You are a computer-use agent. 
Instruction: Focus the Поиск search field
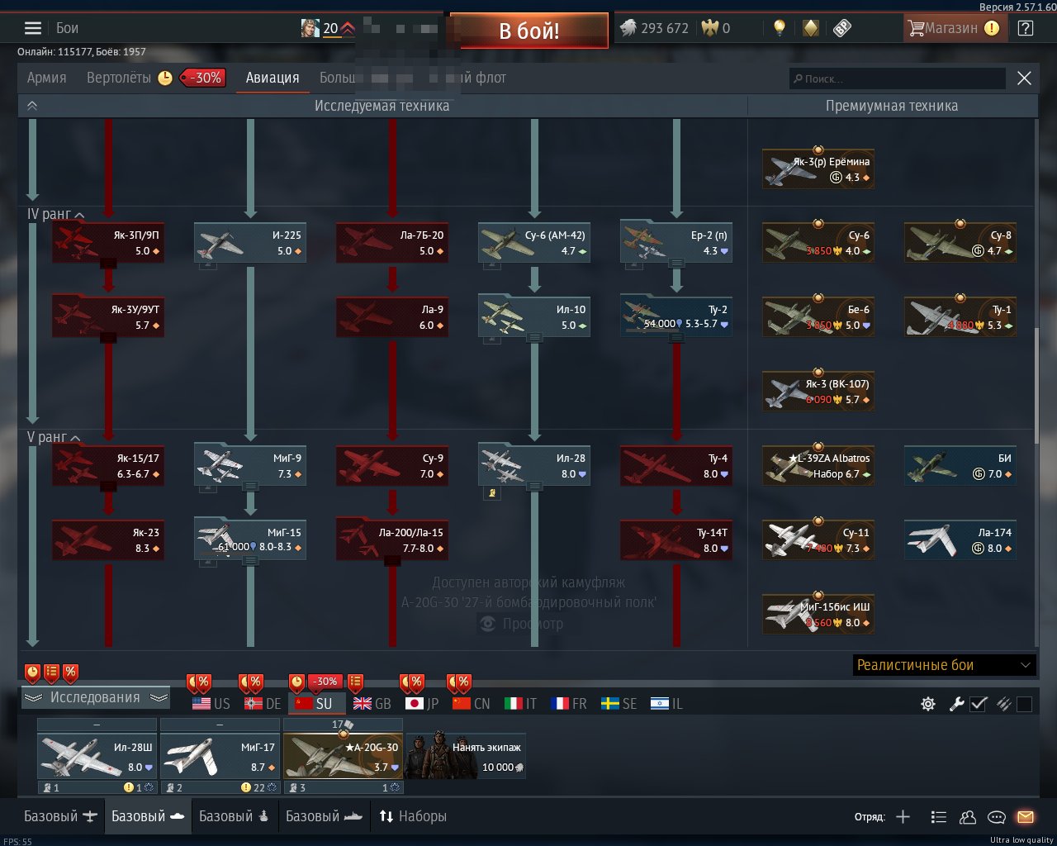coord(898,78)
